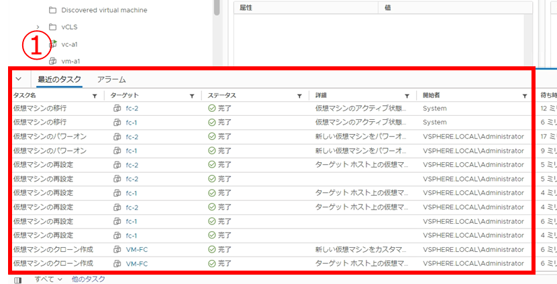Expand the vCLS folder in the tree

click(38, 27)
